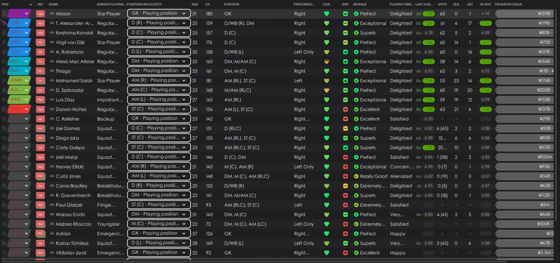
Task: Sort by the CA column header
Action: [x=207, y=4]
